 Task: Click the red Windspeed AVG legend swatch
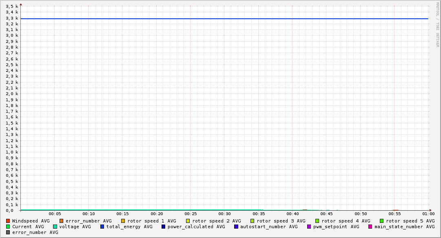coord(8,221)
